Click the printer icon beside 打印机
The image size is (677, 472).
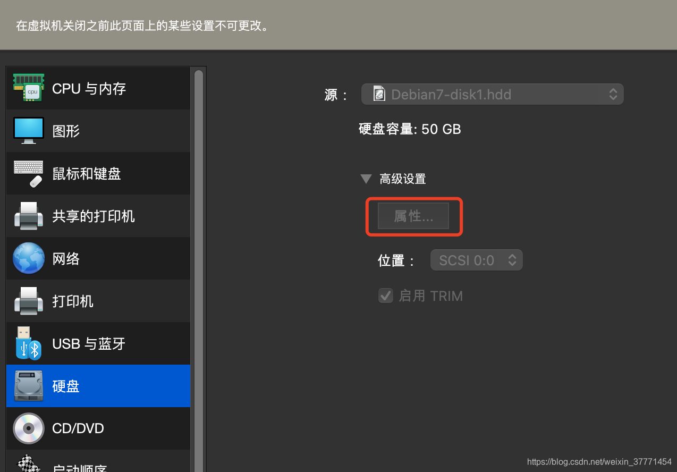29,301
